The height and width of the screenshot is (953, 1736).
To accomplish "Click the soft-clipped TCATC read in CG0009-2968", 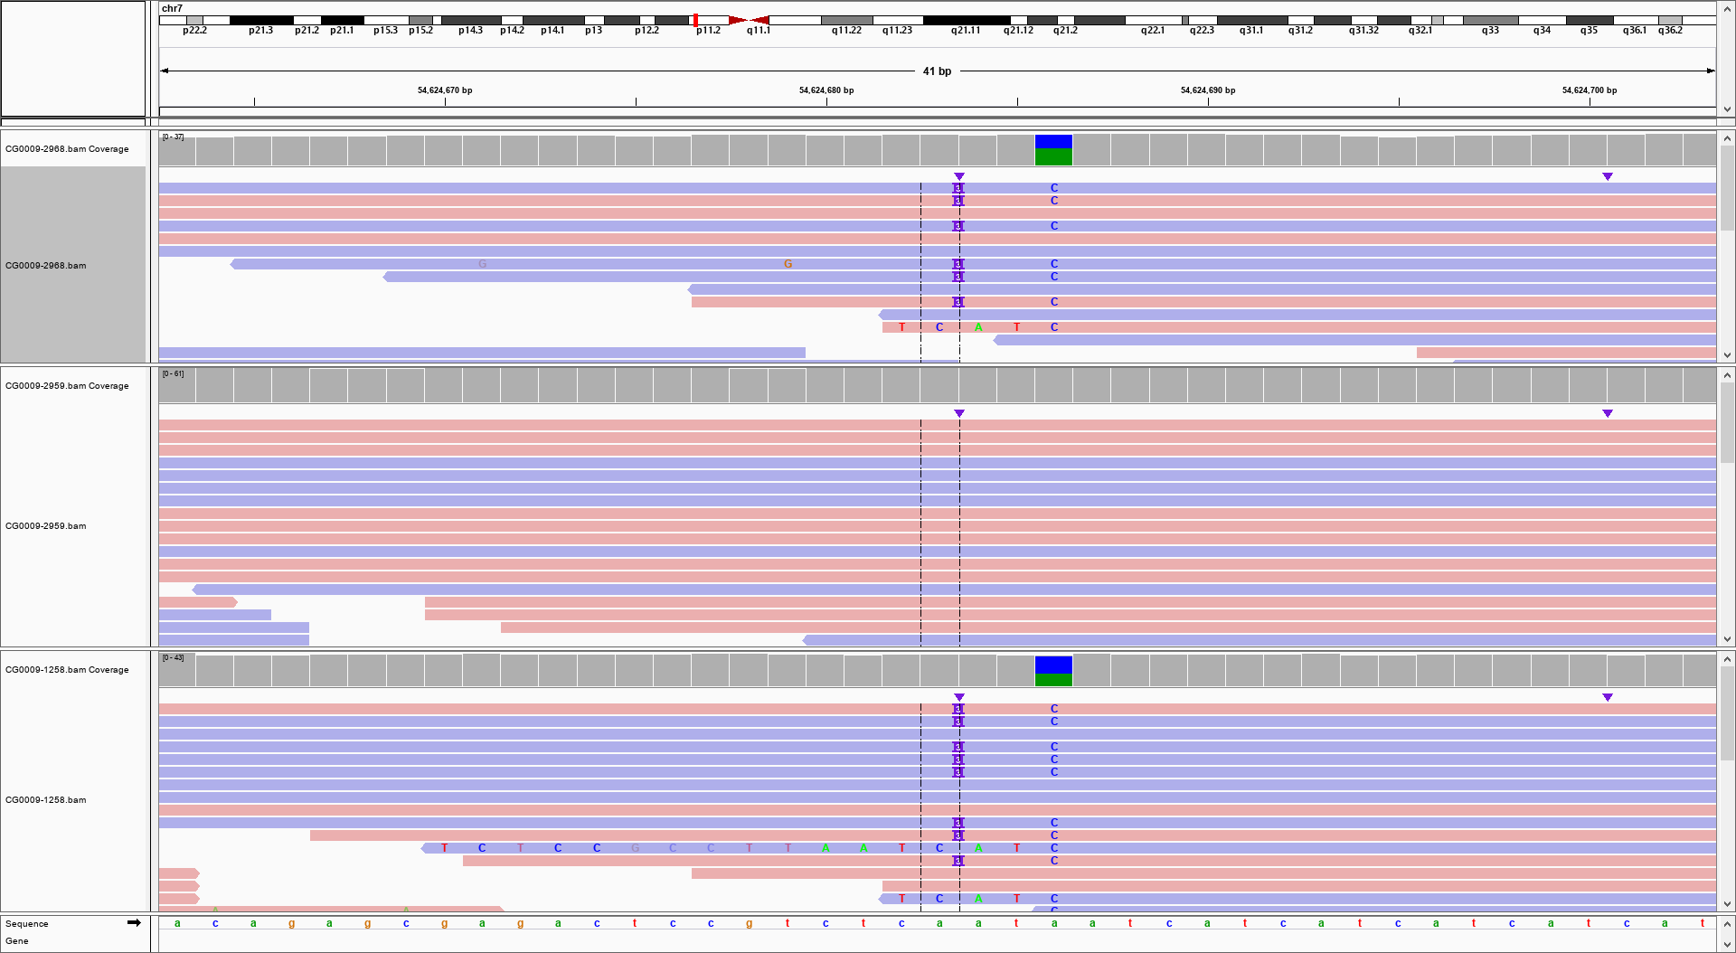I will (x=976, y=326).
